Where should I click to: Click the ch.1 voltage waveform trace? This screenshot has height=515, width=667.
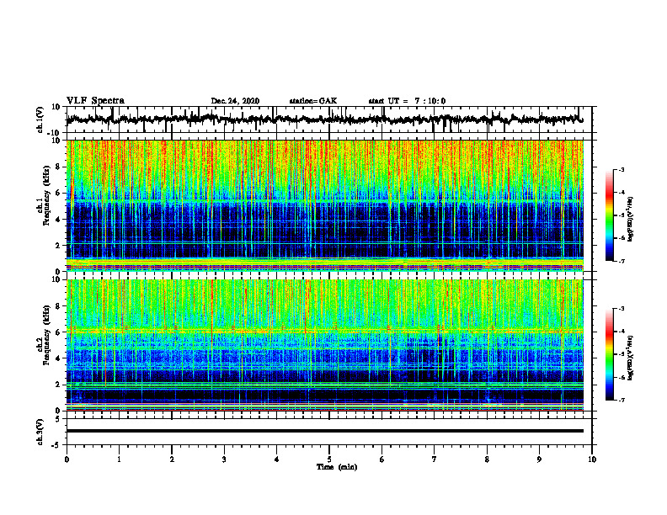324,119
